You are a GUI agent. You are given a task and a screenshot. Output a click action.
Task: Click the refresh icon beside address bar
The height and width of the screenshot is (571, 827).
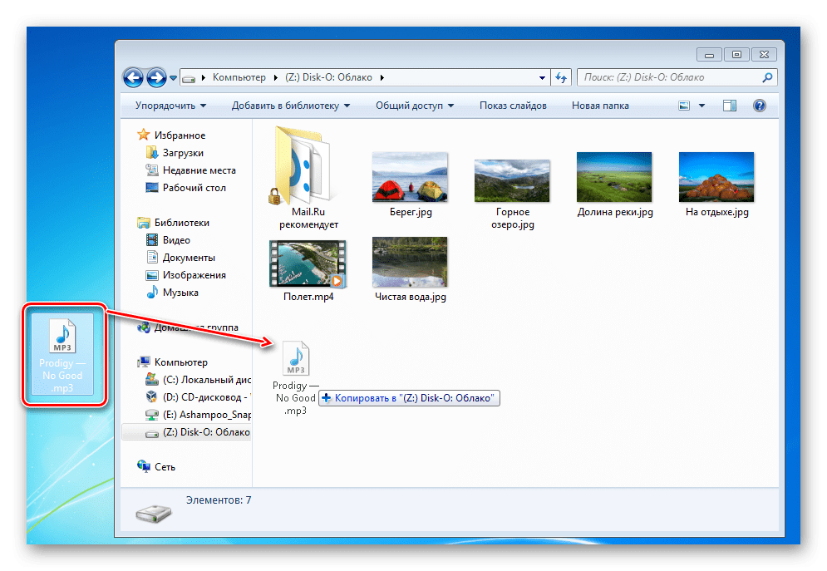coord(560,77)
